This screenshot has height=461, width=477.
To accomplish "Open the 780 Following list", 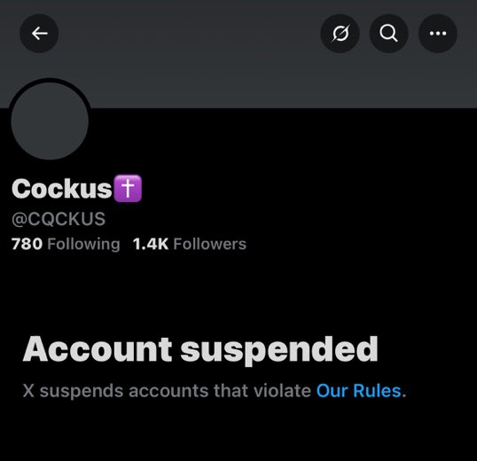I will (66, 244).
